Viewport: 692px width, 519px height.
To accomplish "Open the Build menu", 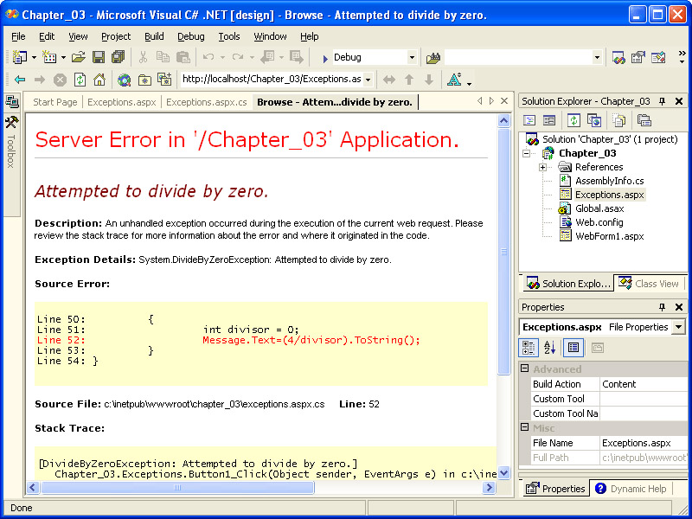I will (154, 36).
